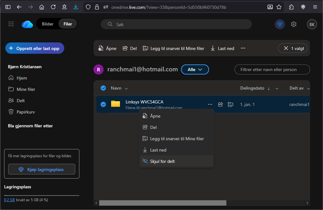The width and height of the screenshot is (323, 210).
Task: Click the OneDrive cloud logo
Action: [27, 24]
